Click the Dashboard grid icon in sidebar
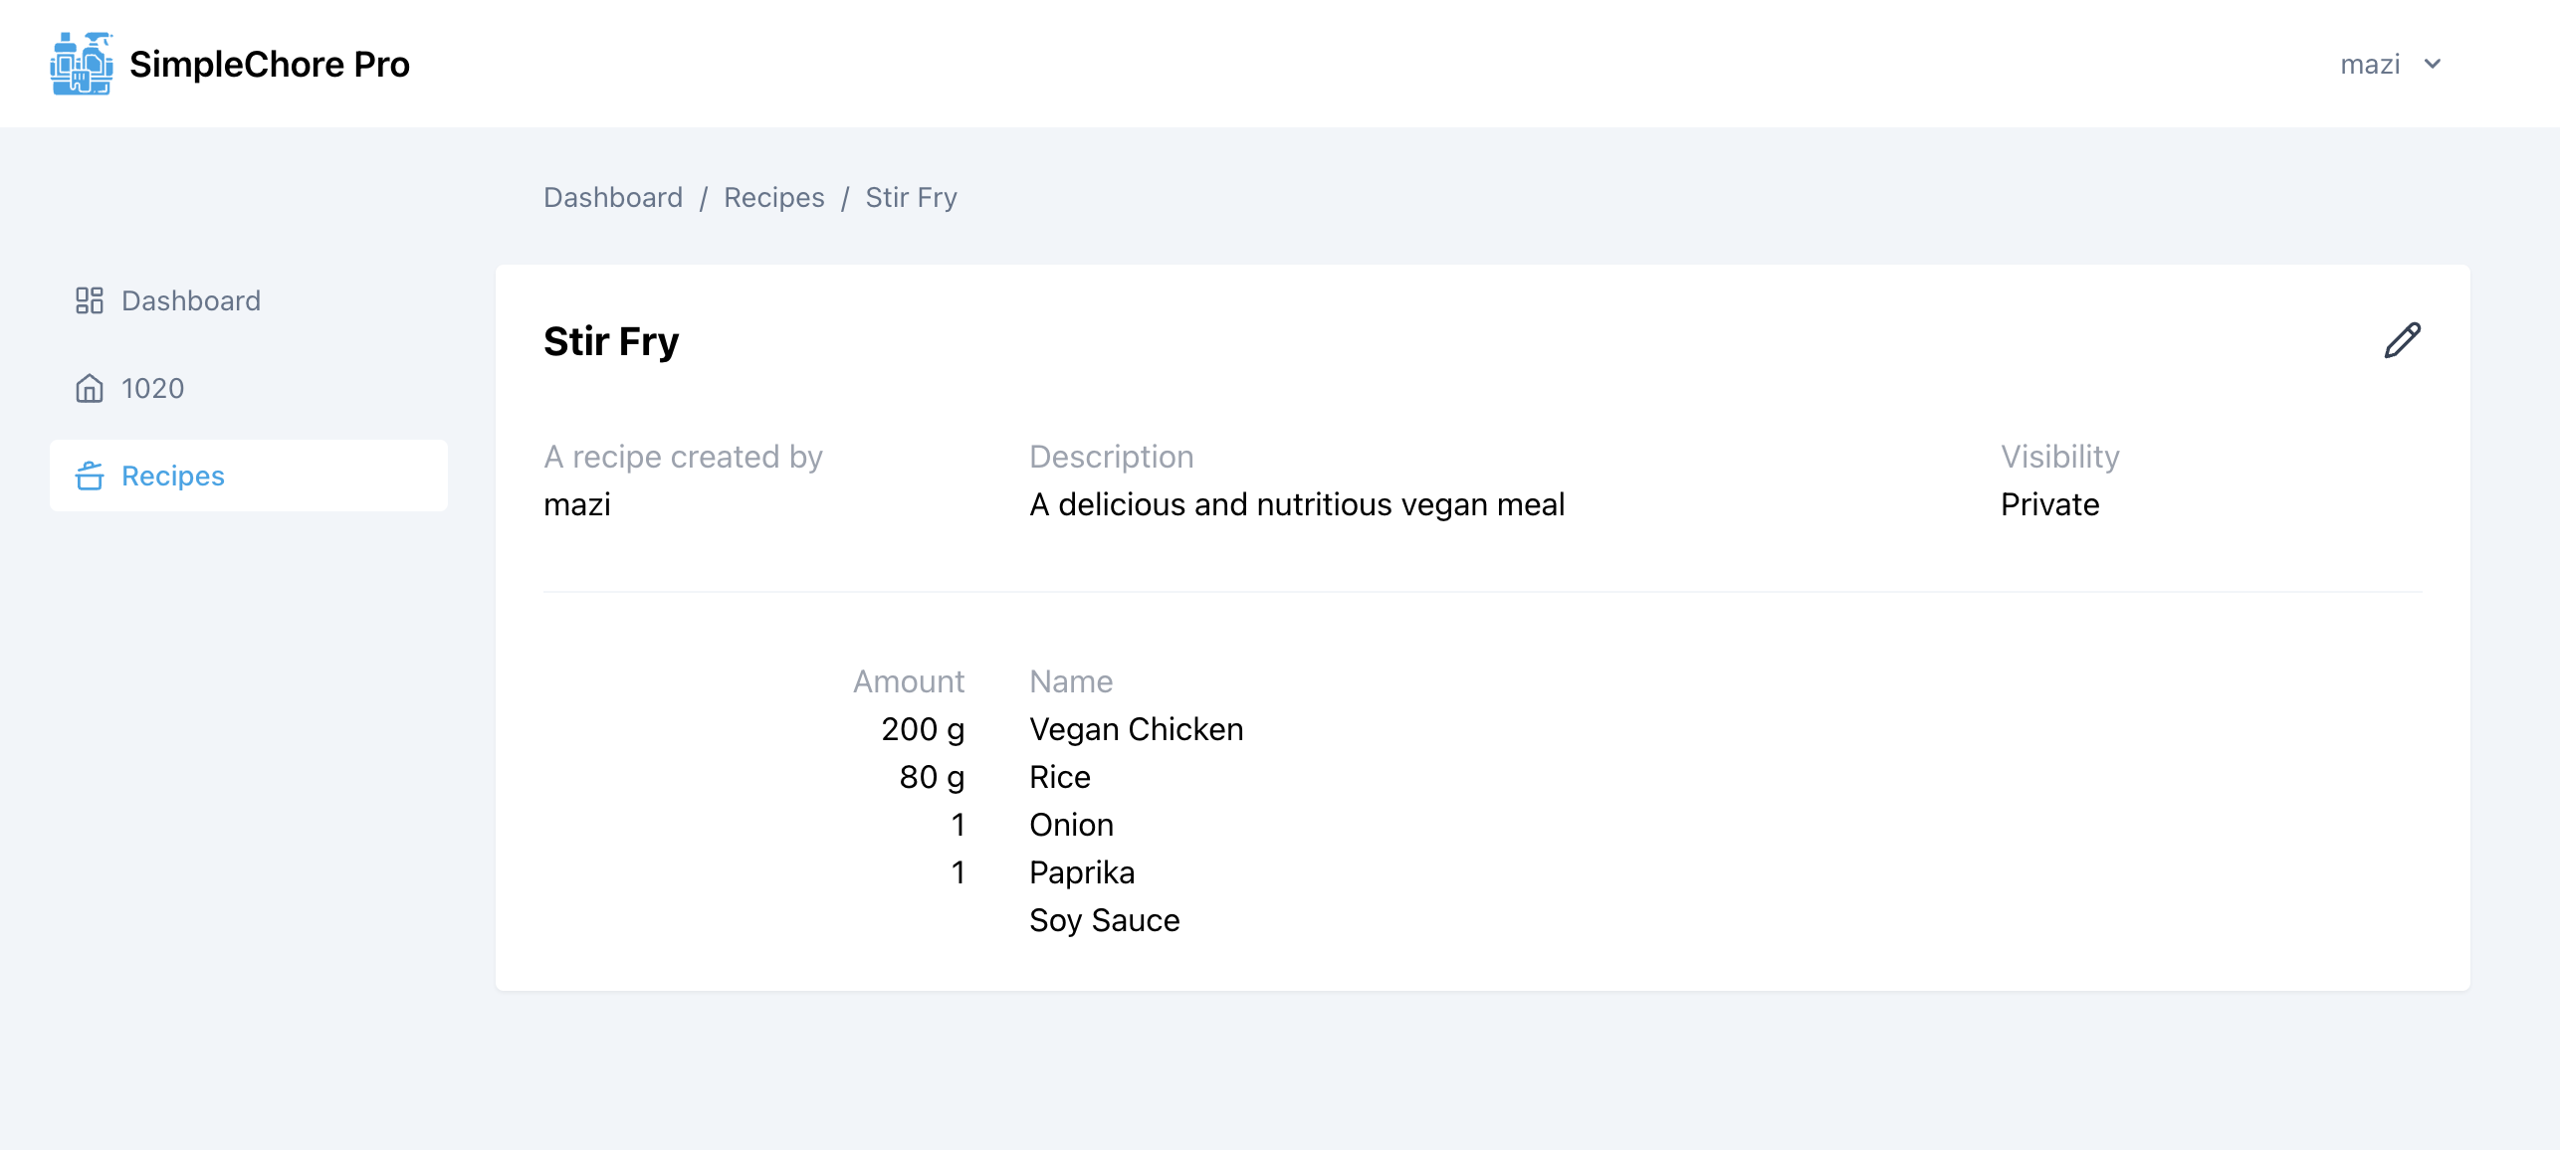This screenshot has height=1150, width=2560. [x=90, y=300]
